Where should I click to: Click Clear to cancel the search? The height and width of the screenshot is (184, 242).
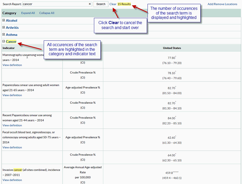tap(113, 4)
